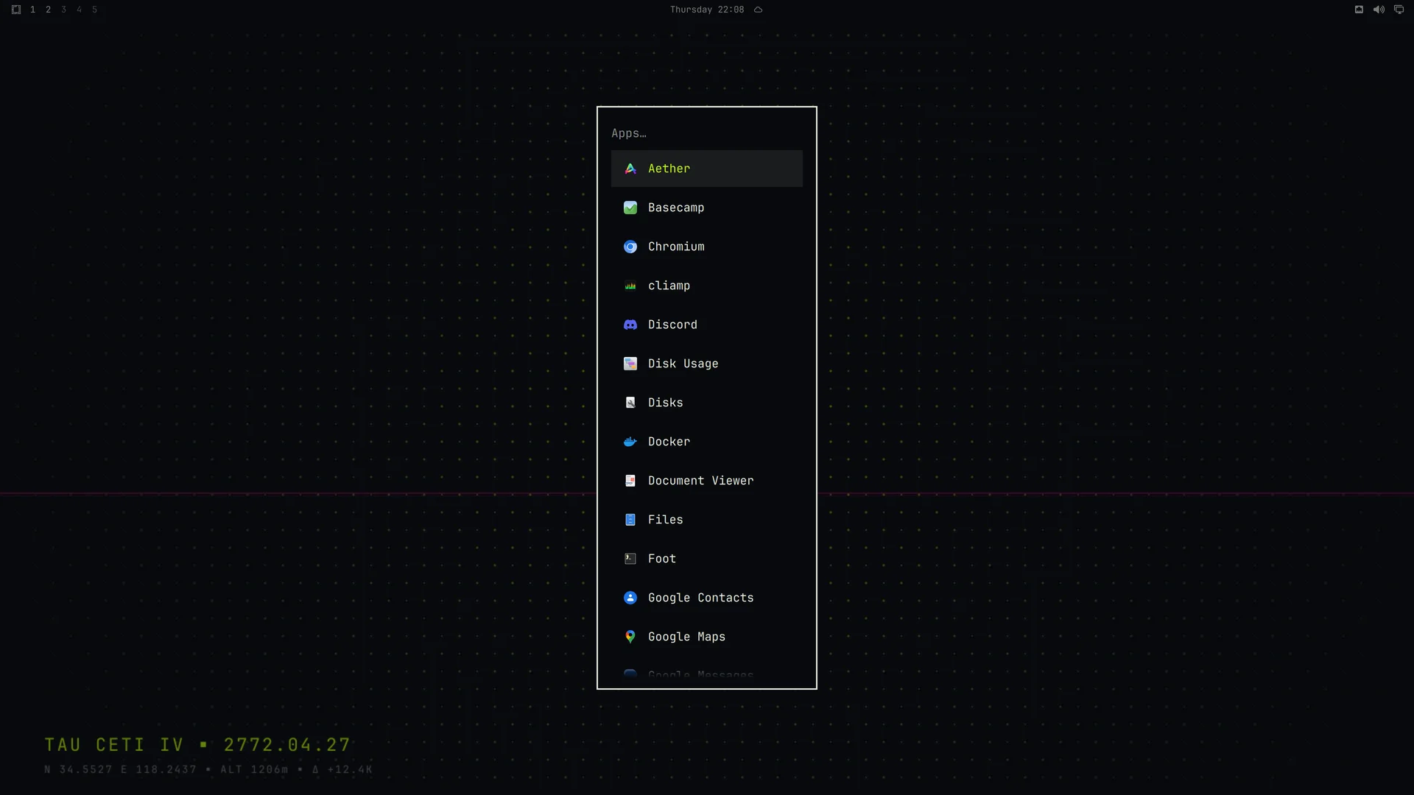Click the cliamp equalizer icon

click(630, 286)
